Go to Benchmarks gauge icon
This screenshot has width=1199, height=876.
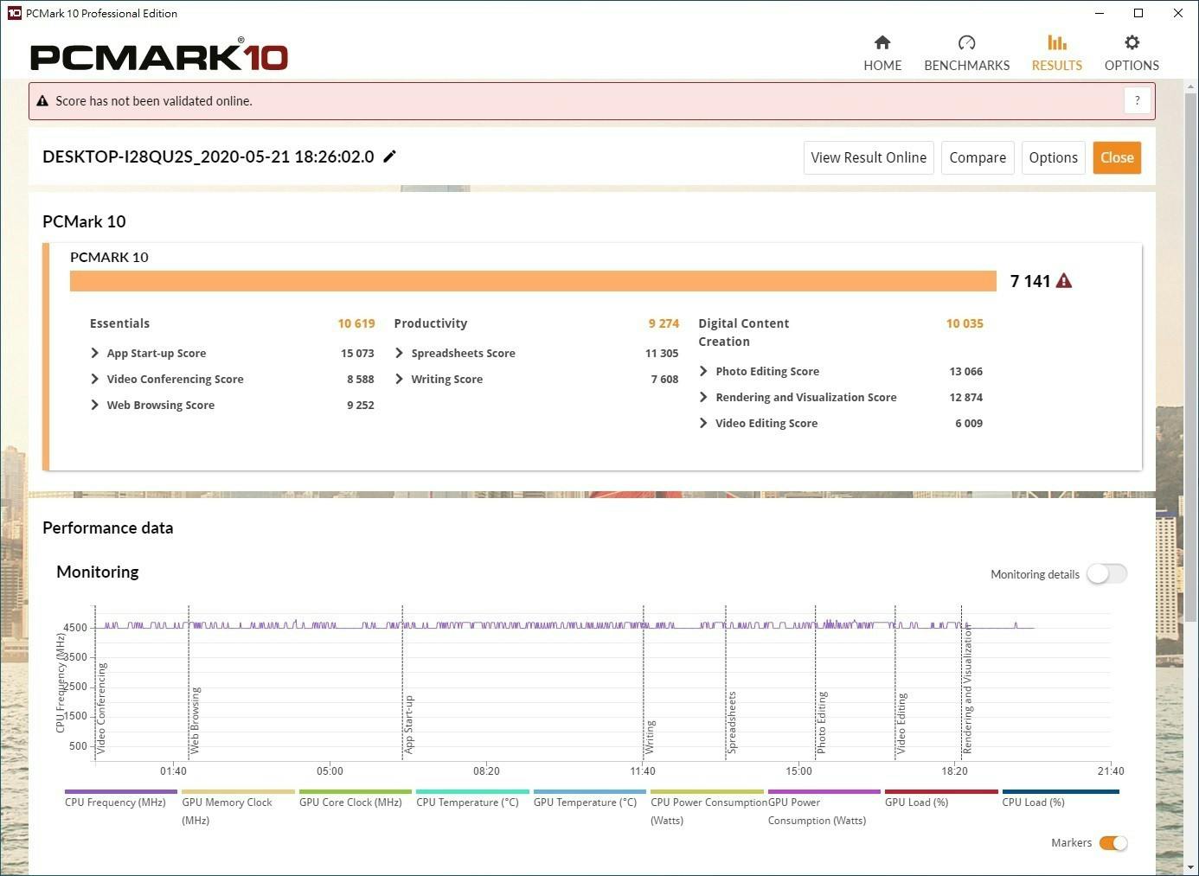pyautogui.click(x=966, y=43)
